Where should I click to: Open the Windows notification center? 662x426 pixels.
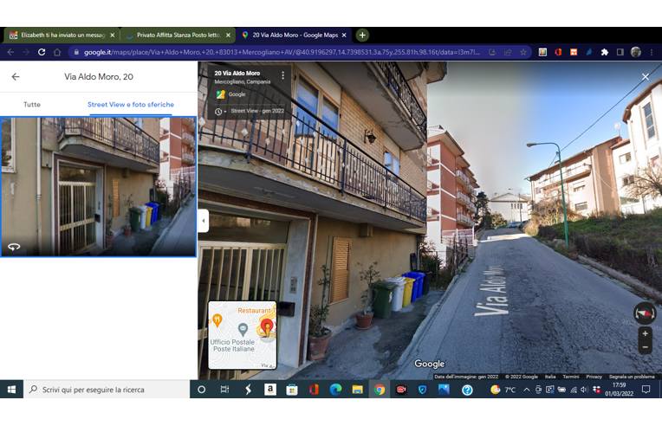[x=646, y=390]
